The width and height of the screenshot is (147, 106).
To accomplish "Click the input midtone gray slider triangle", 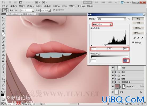I will (105, 45).
